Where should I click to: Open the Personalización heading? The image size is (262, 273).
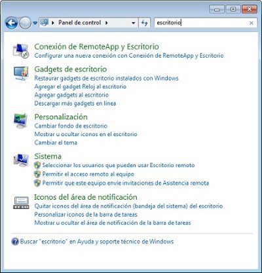[61, 117]
